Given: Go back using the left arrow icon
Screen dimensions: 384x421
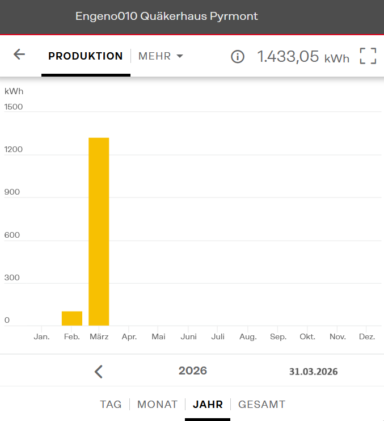Looking at the screenshot, I should pos(19,54).
